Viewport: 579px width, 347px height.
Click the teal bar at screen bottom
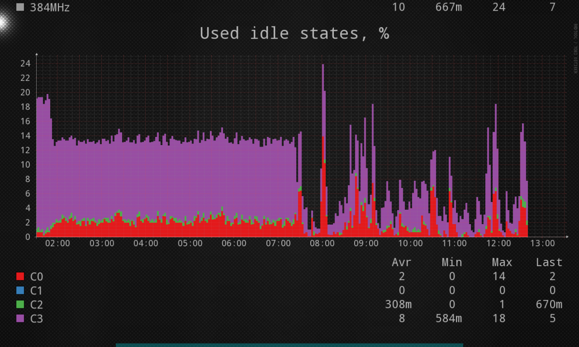[x=289, y=345]
